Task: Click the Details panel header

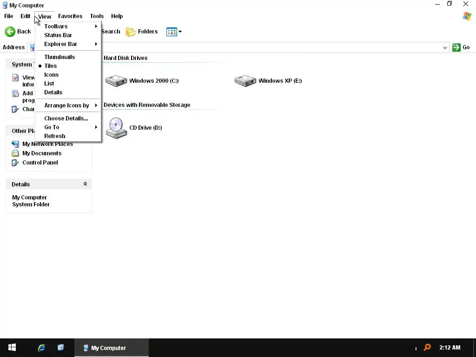Action: [48, 184]
